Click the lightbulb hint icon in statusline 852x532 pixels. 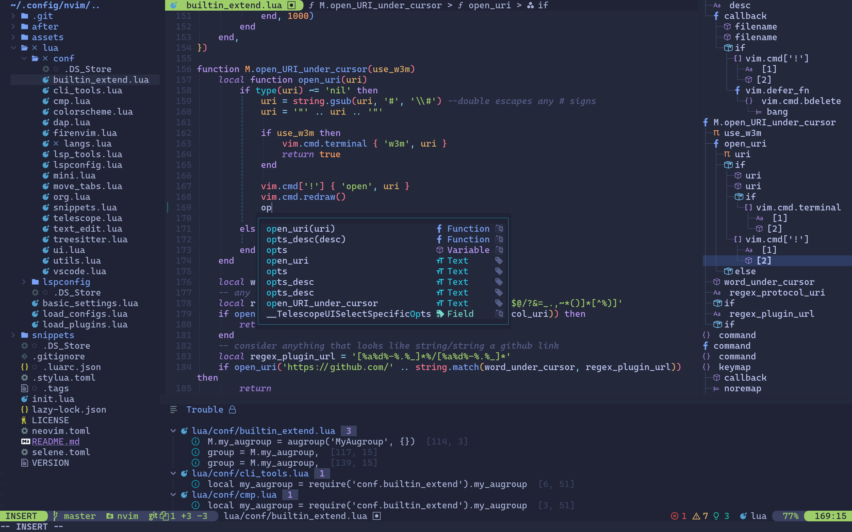coord(716,516)
